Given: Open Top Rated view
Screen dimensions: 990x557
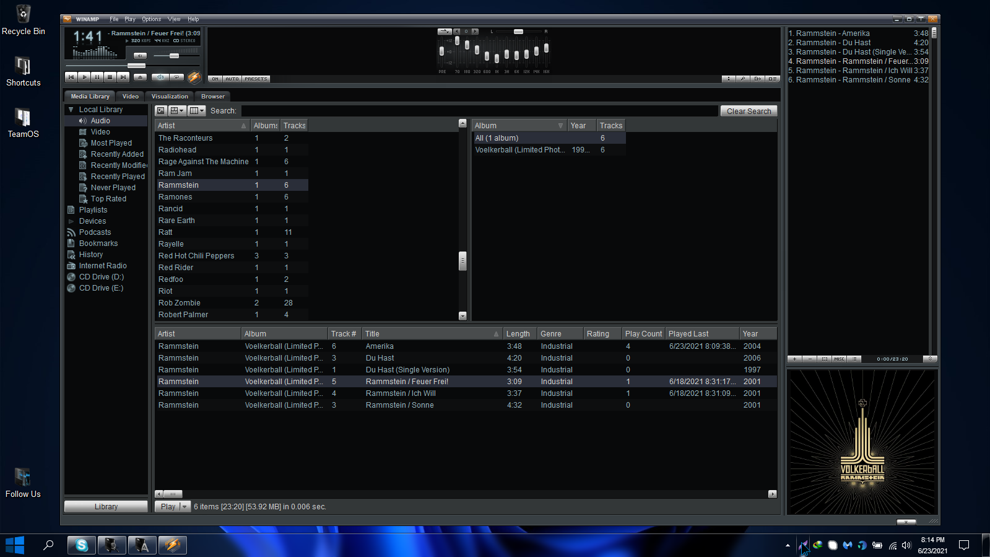Looking at the screenshot, I should 108,199.
